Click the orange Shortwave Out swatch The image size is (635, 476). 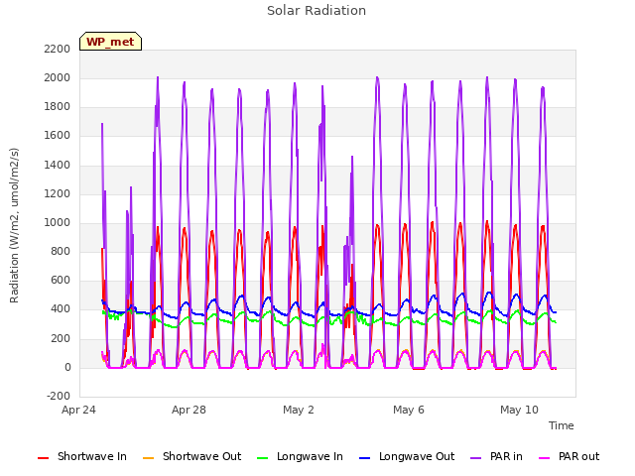(148, 458)
